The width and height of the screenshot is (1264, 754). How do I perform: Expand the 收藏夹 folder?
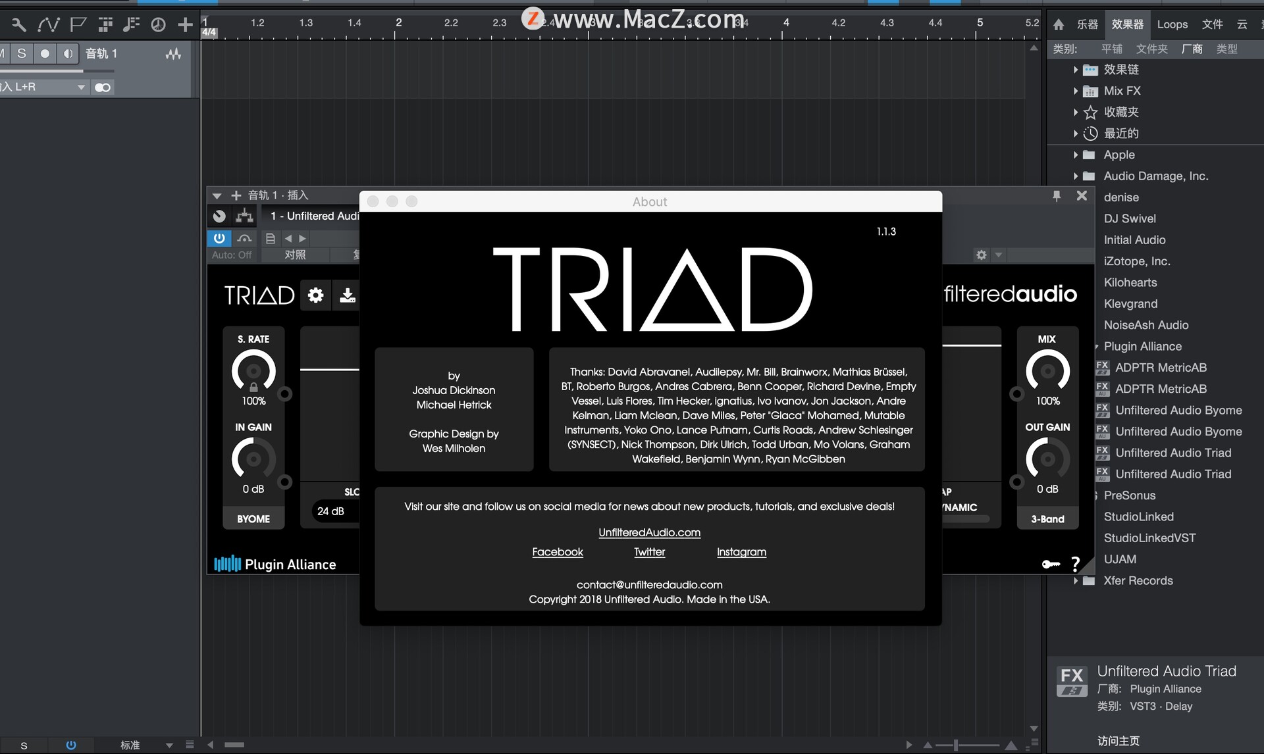(x=1076, y=113)
